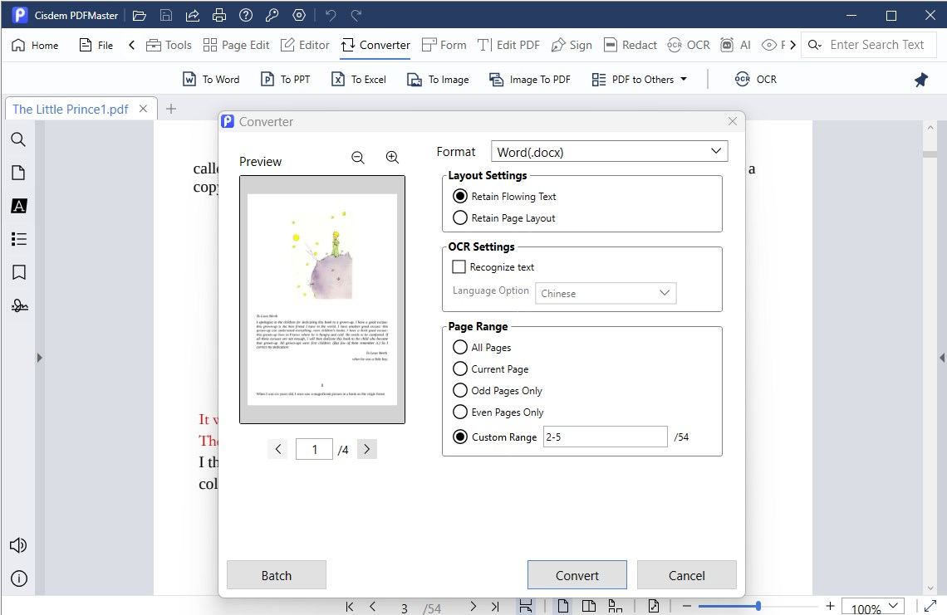This screenshot has height=615, width=947.
Task: Open file via folder icon in title bar
Action: click(140, 16)
